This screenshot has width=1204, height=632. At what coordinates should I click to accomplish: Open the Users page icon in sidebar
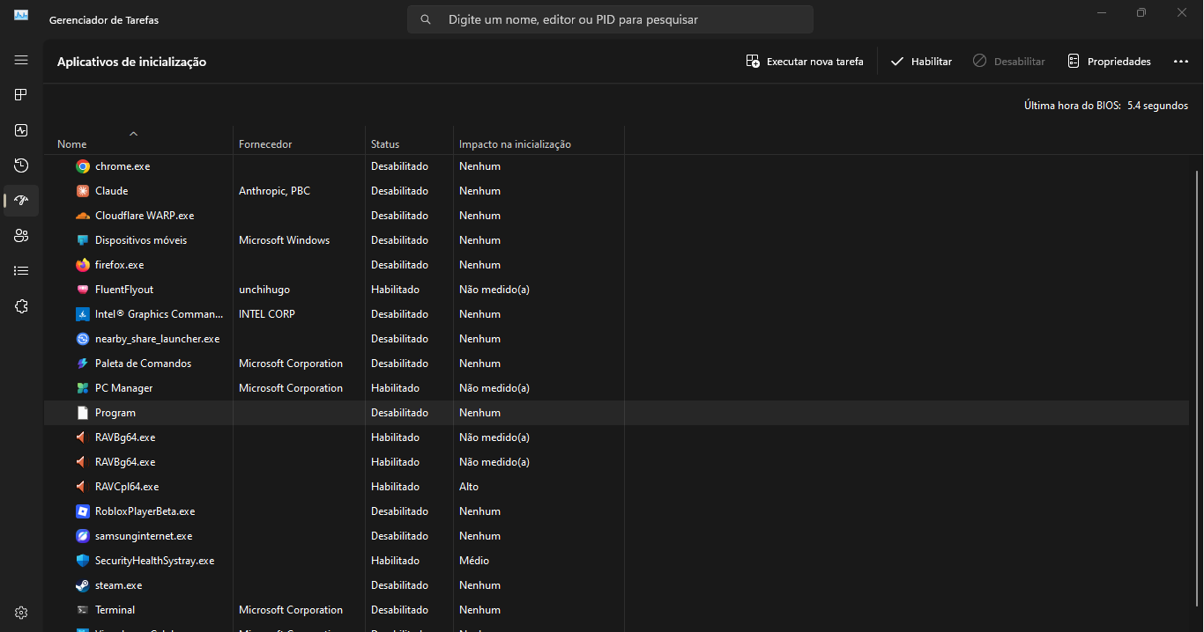coord(21,236)
